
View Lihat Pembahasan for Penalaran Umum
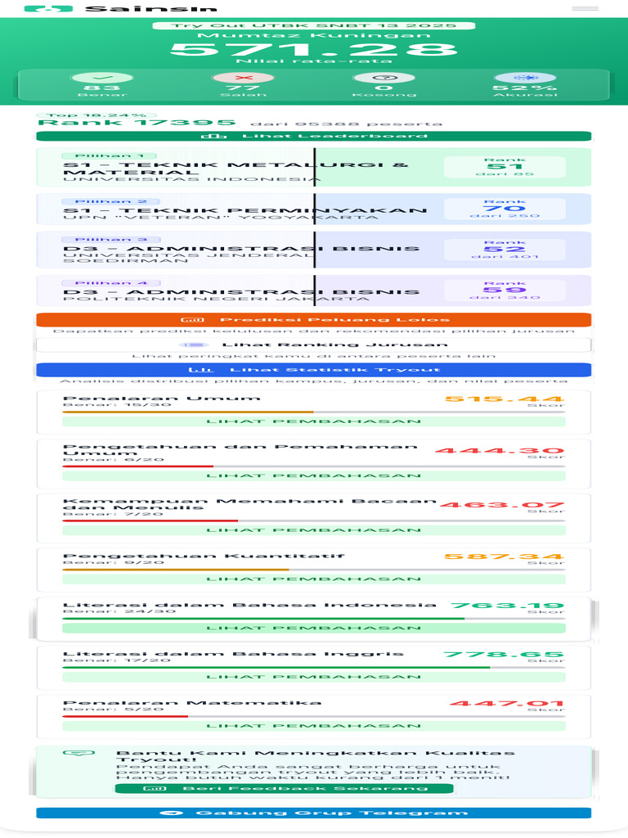click(313, 421)
